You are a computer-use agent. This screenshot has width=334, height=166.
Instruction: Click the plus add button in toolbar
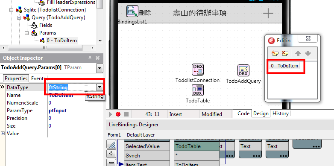[268, 13]
